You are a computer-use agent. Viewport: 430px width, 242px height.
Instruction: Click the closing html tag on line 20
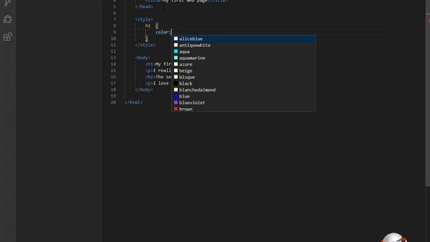134,102
